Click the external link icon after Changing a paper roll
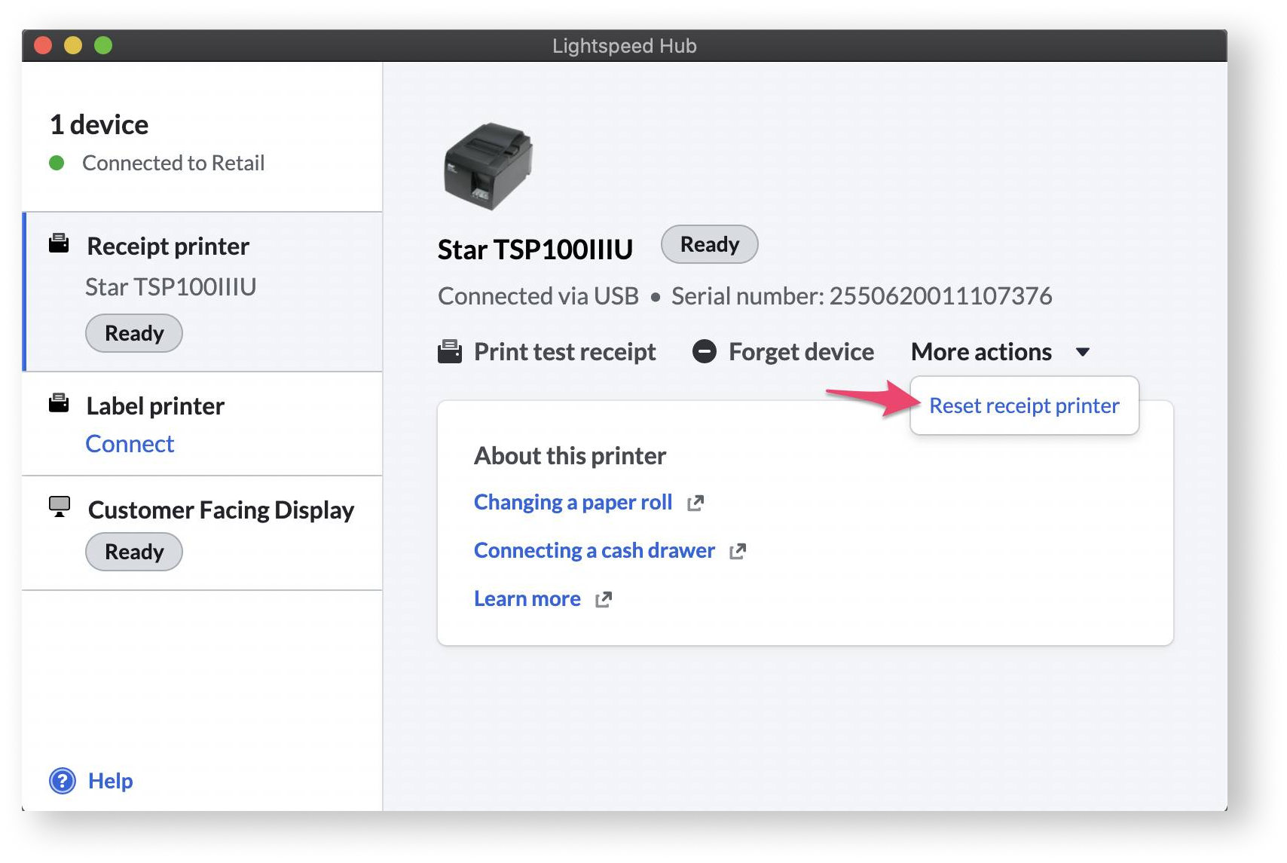This screenshot has height=863, width=1287. point(695,503)
